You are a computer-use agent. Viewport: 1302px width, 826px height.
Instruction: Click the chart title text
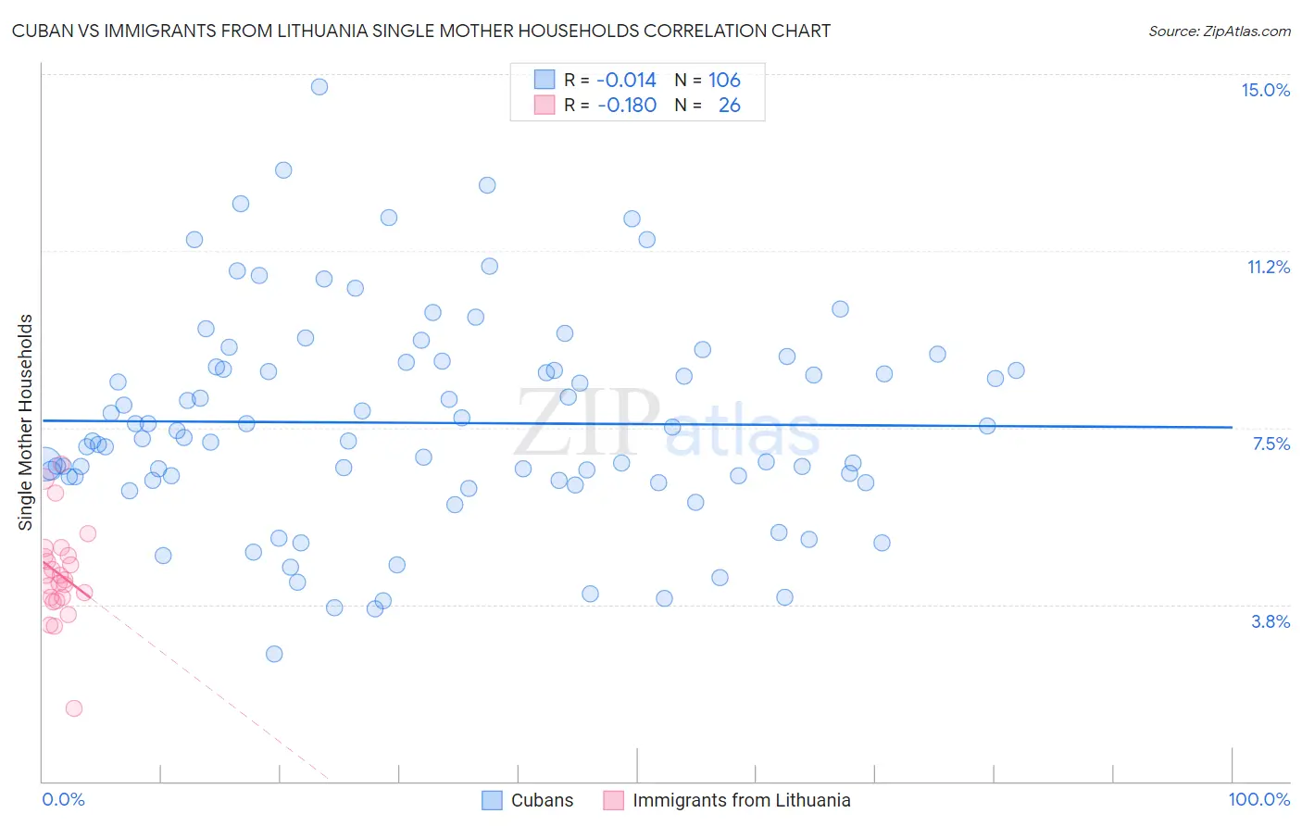(421, 31)
